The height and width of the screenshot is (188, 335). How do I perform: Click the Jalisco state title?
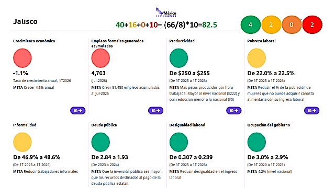click(25, 21)
